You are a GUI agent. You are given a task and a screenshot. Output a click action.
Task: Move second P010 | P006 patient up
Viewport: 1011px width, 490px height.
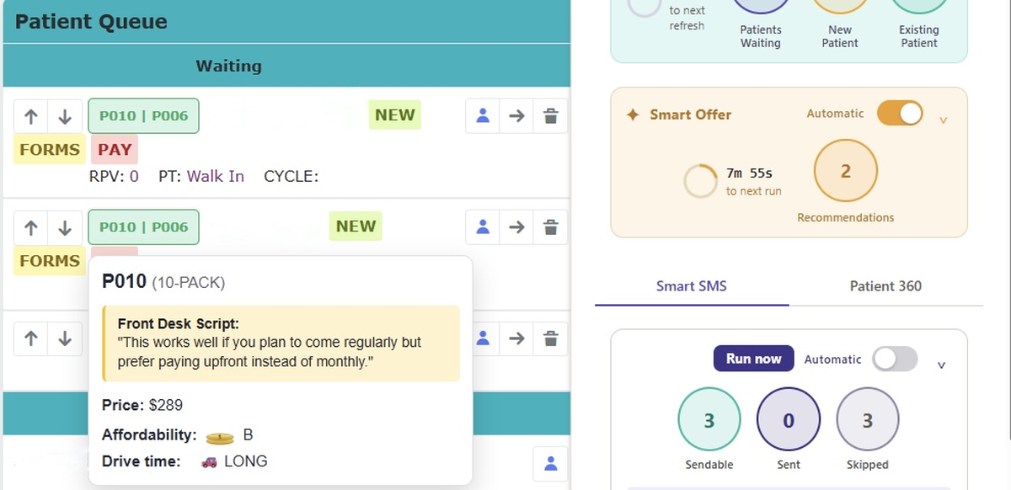31,227
